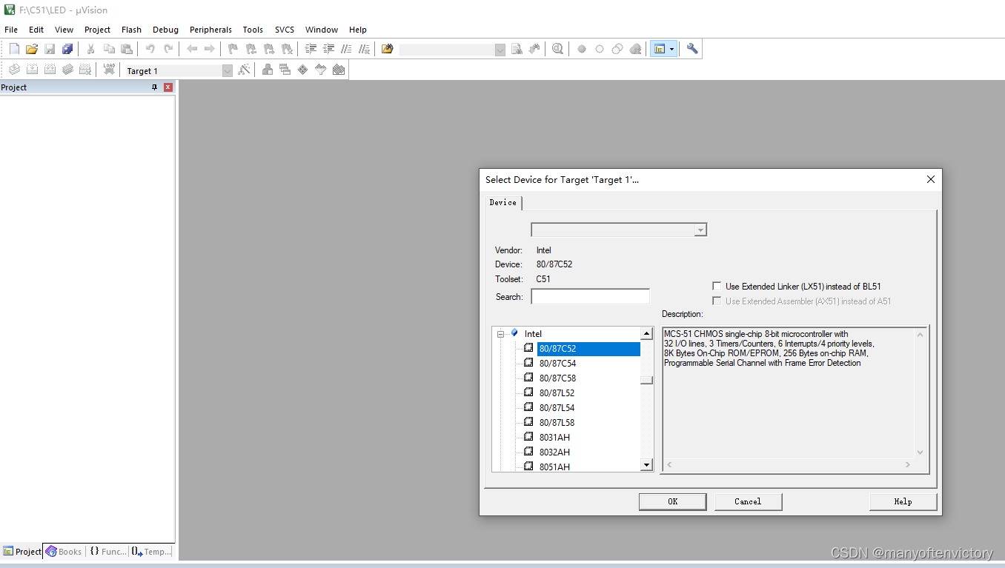Image resolution: width=1005 pixels, height=568 pixels.
Task: Confirm device selection with OK button
Action: tap(672, 501)
